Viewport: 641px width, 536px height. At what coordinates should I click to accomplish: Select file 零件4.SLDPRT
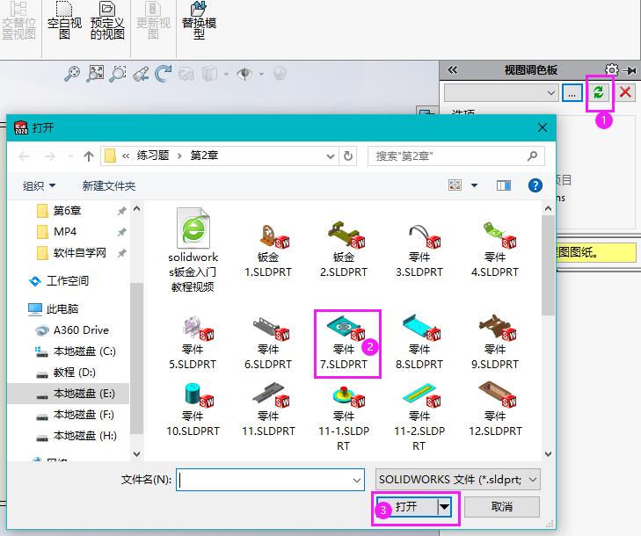(495, 250)
